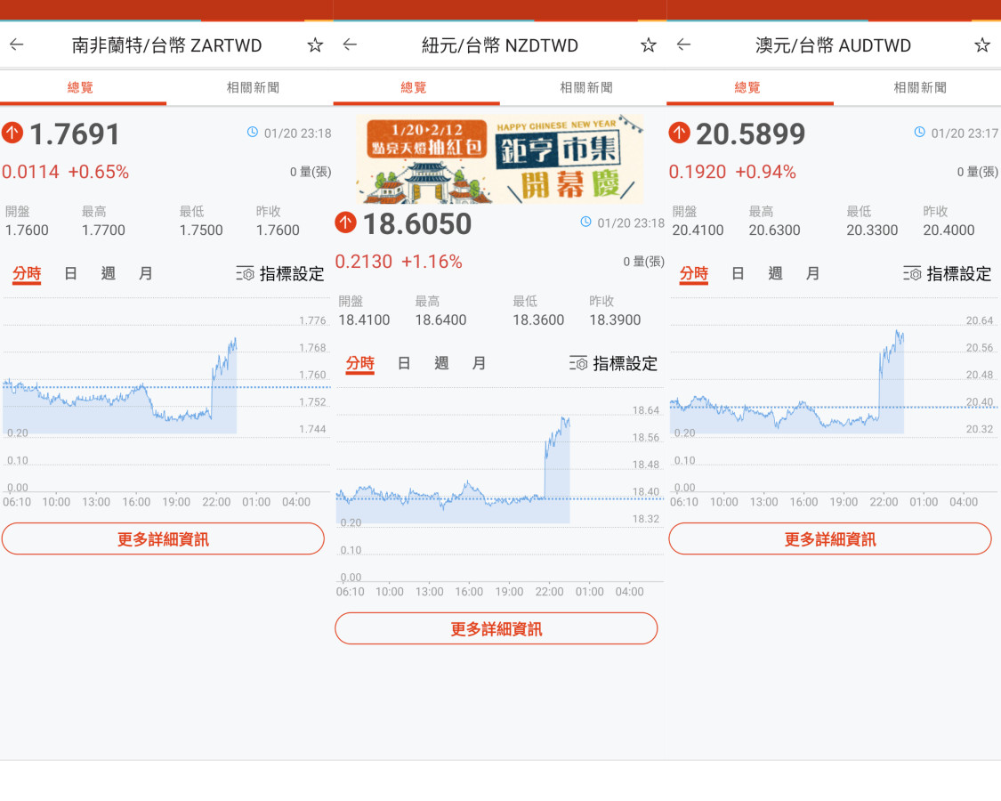
Task: Open indicator settings on AUDTWD chart
Action: click(x=948, y=274)
